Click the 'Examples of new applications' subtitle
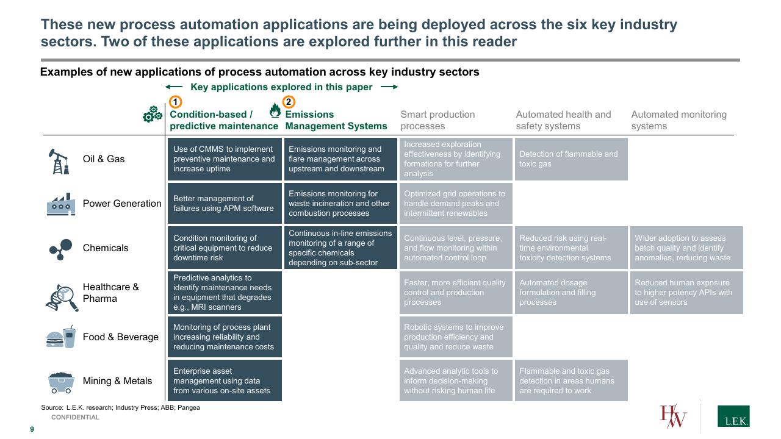The height and width of the screenshot is (439, 781). click(260, 72)
